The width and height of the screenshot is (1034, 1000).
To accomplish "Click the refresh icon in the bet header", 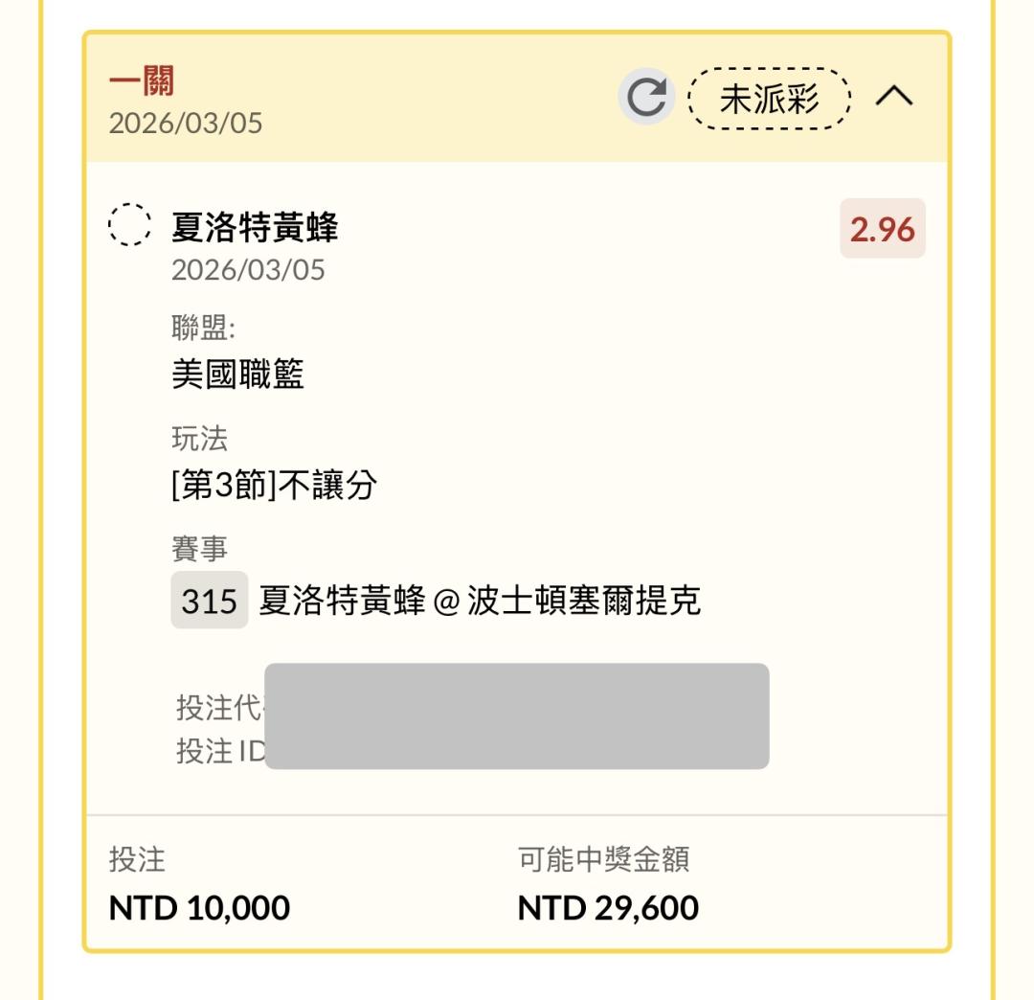I will click(x=646, y=99).
